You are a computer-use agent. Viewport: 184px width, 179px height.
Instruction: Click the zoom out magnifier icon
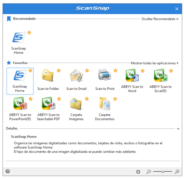149,172
